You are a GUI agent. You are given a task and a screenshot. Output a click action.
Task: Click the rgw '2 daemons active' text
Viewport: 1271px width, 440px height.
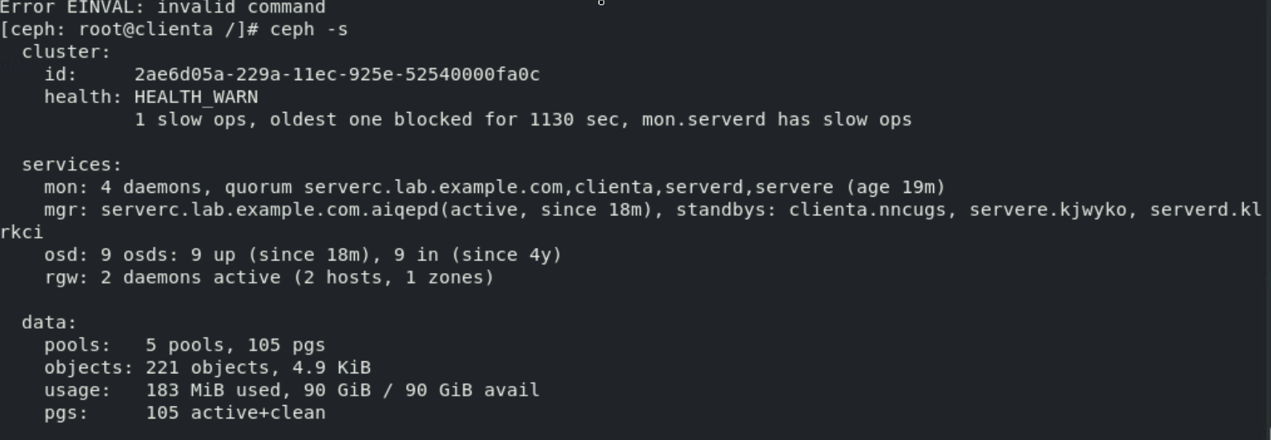click(190, 278)
